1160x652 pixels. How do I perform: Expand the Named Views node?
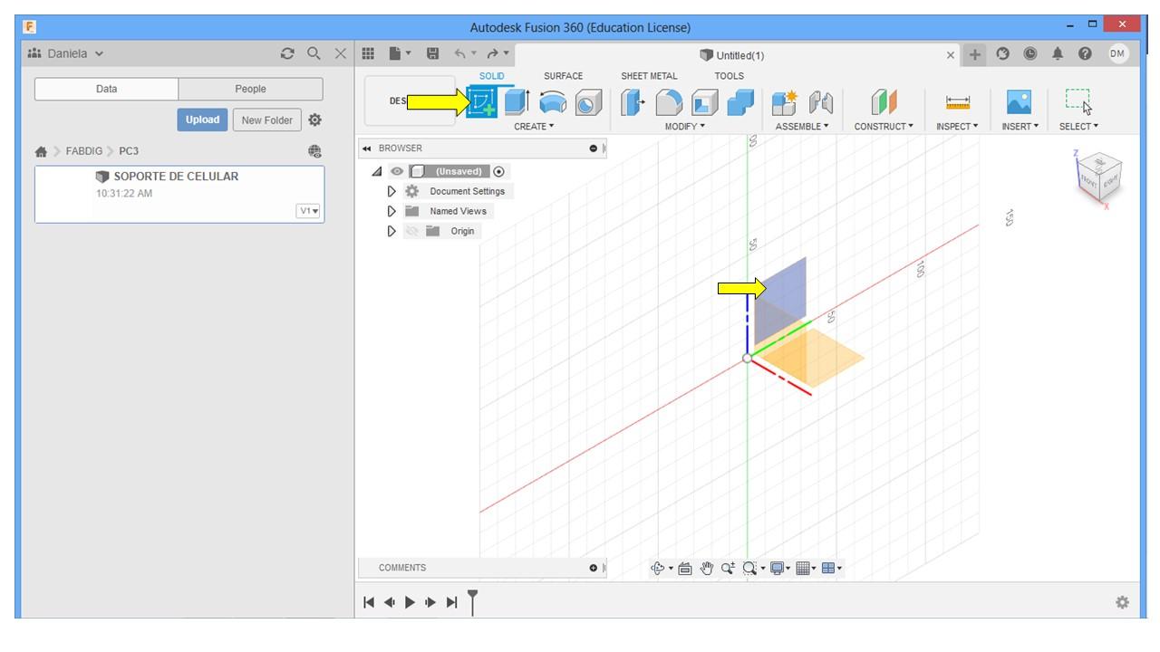391,211
